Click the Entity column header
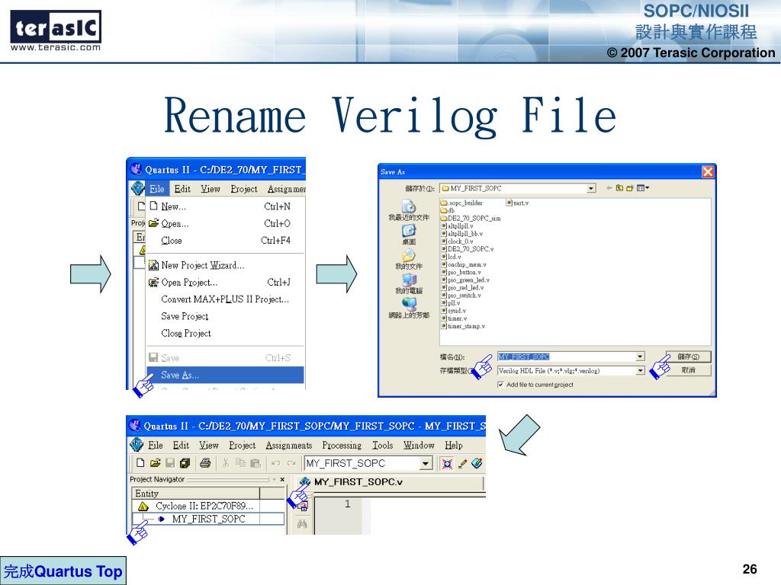This screenshot has width=781, height=585. tap(196, 494)
